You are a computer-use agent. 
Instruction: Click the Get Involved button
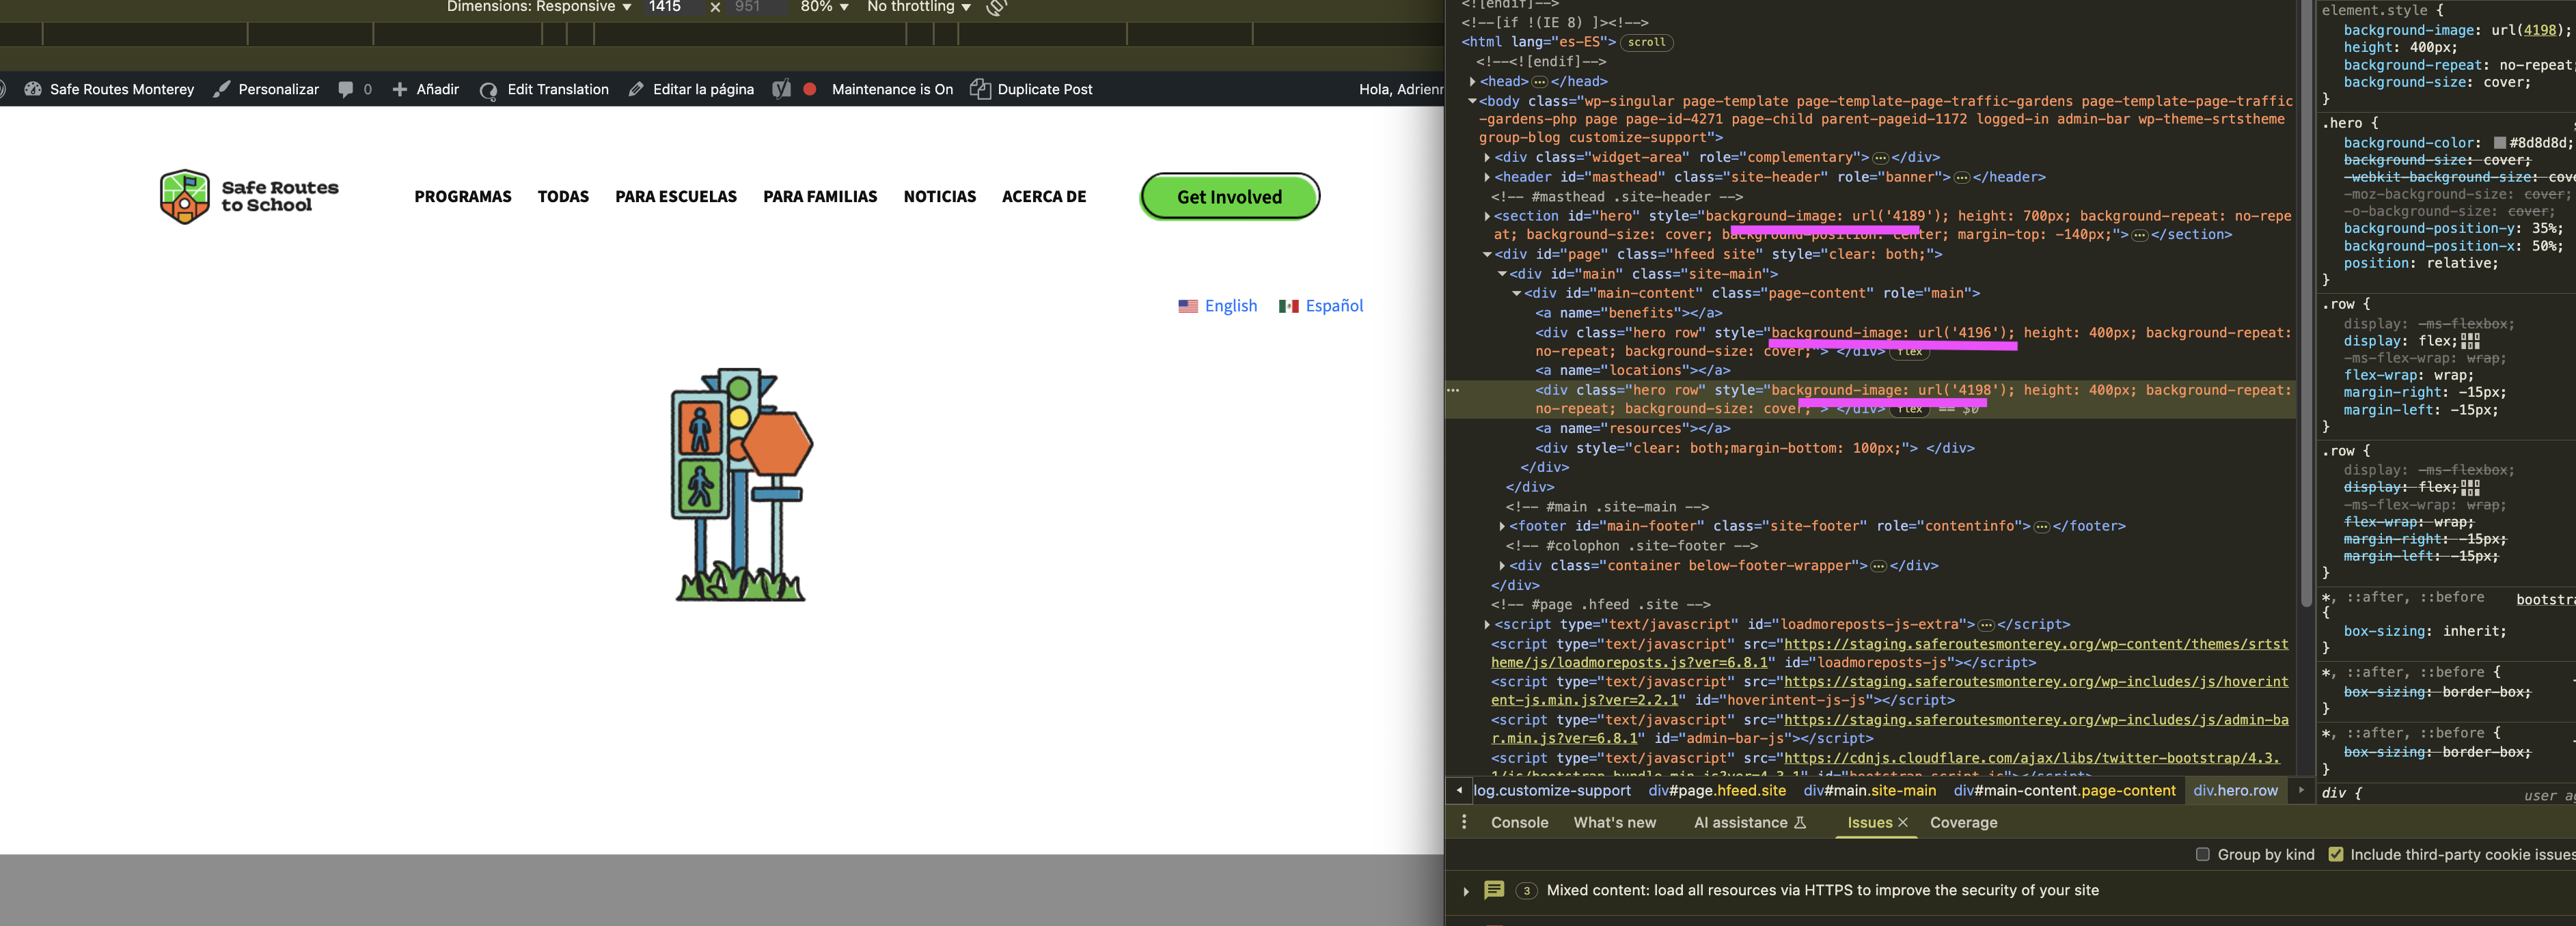pyautogui.click(x=1230, y=197)
